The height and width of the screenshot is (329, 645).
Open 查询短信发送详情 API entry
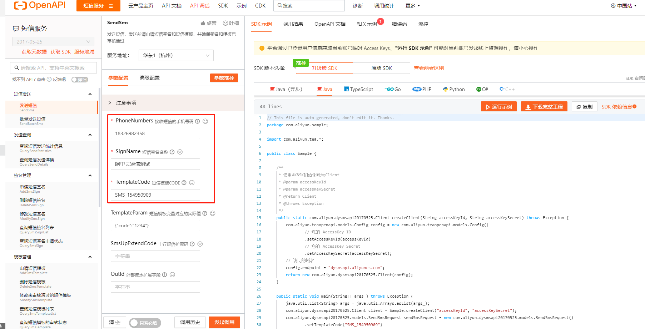coord(51,162)
